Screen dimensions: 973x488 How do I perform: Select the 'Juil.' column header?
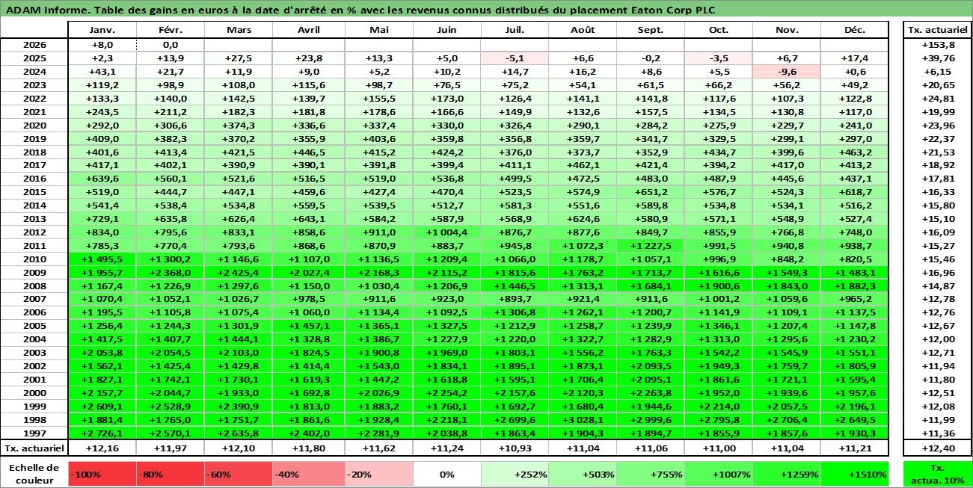(x=515, y=30)
